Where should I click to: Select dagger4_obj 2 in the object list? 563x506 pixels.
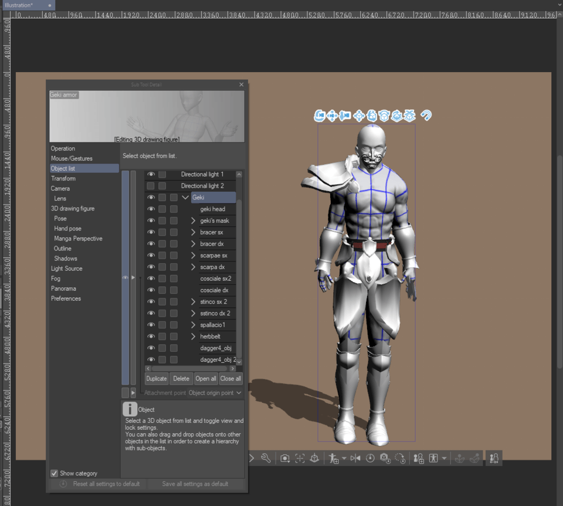pos(218,359)
